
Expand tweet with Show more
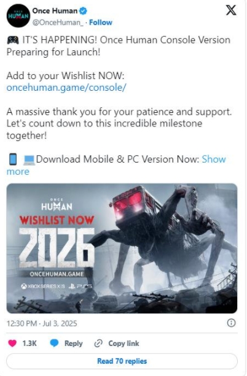click(x=116, y=165)
